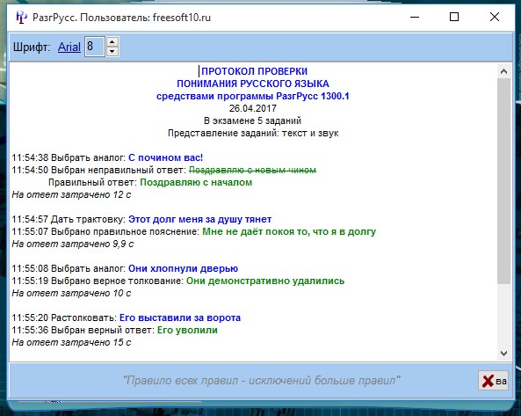521x416 pixels.
Task: Click phrase Они хлопнули дверью
Action: (x=183, y=269)
